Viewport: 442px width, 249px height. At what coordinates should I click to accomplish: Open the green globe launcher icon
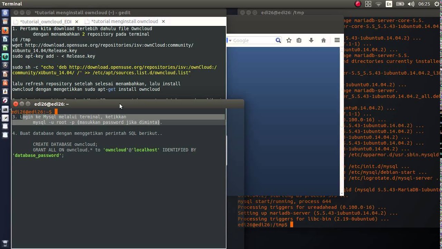[x=5, y=56]
